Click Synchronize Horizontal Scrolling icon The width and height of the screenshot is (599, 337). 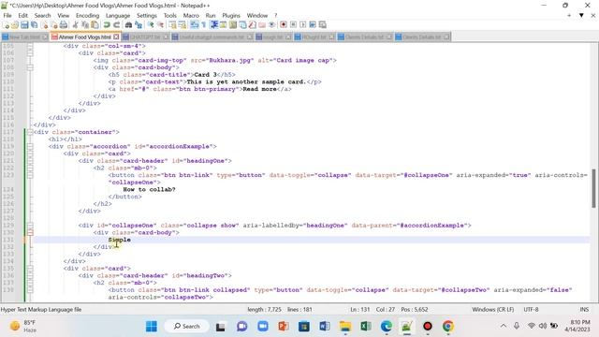click(183, 25)
